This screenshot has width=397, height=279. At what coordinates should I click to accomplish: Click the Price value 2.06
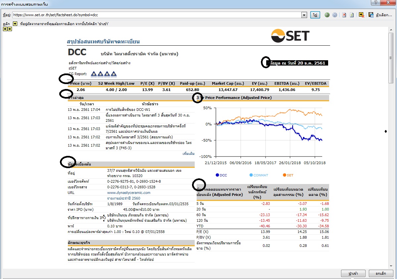click(x=81, y=90)
